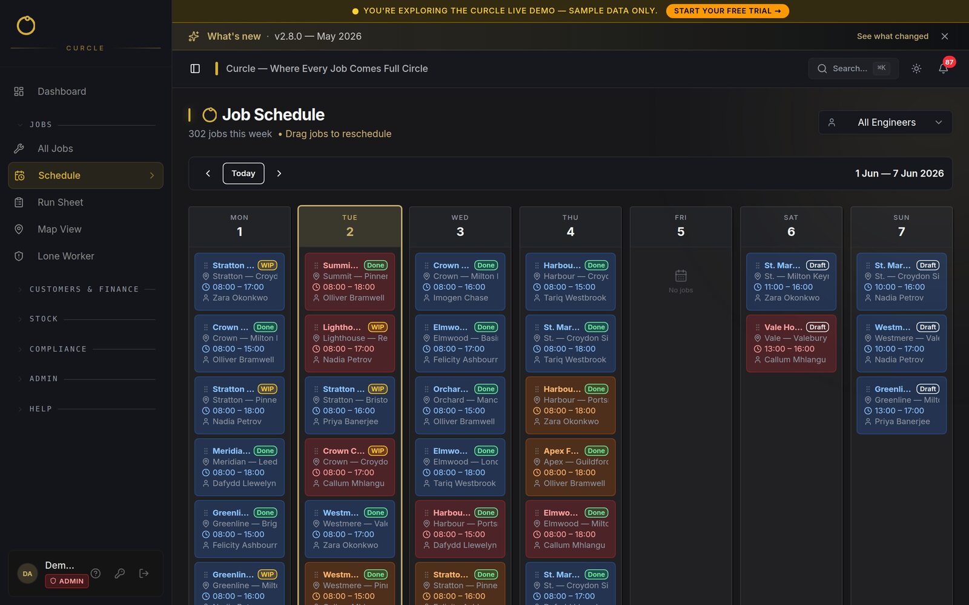Switch theme with the sun icon
This screenshot has width=969, height=605.
click(x=916, y=68)
